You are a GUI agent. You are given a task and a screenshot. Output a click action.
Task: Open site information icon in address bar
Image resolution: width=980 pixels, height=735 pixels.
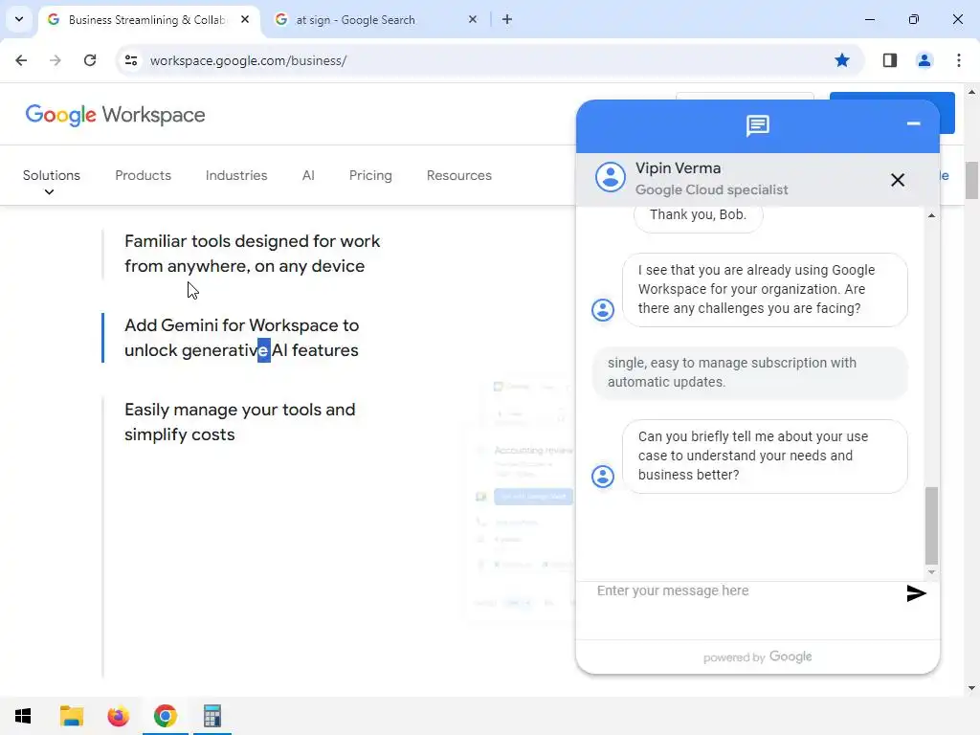tap(131, 60)
